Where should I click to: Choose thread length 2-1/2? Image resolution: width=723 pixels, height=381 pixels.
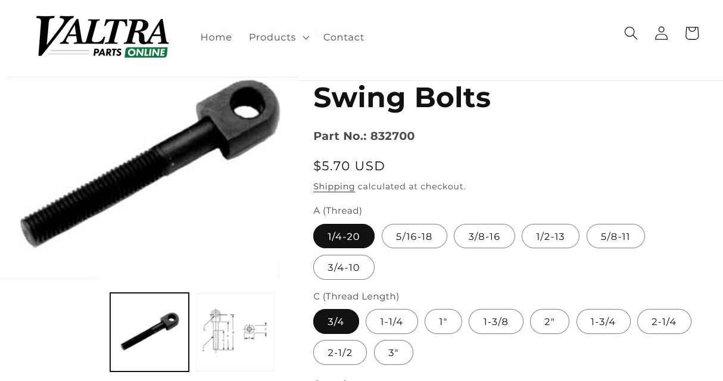pyautogui.click(x=339, y=352)
